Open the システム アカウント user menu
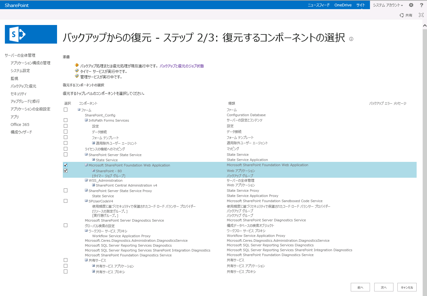The image size is (427, 296). pos(388,5)
